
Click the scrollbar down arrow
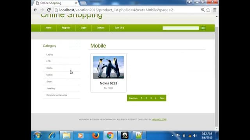[x=217, y=128]
